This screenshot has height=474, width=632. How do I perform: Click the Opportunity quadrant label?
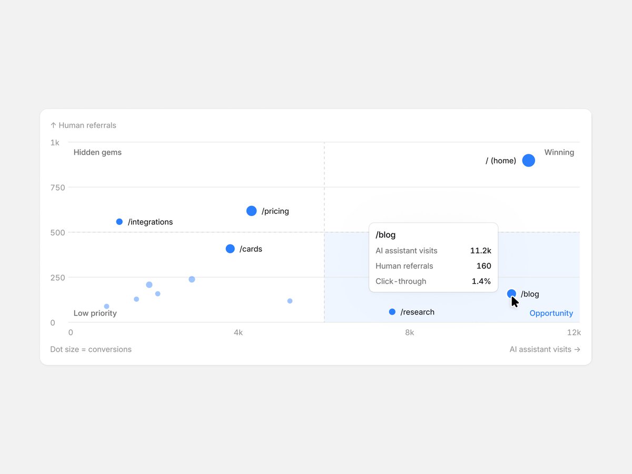click(x=551, y=313)
